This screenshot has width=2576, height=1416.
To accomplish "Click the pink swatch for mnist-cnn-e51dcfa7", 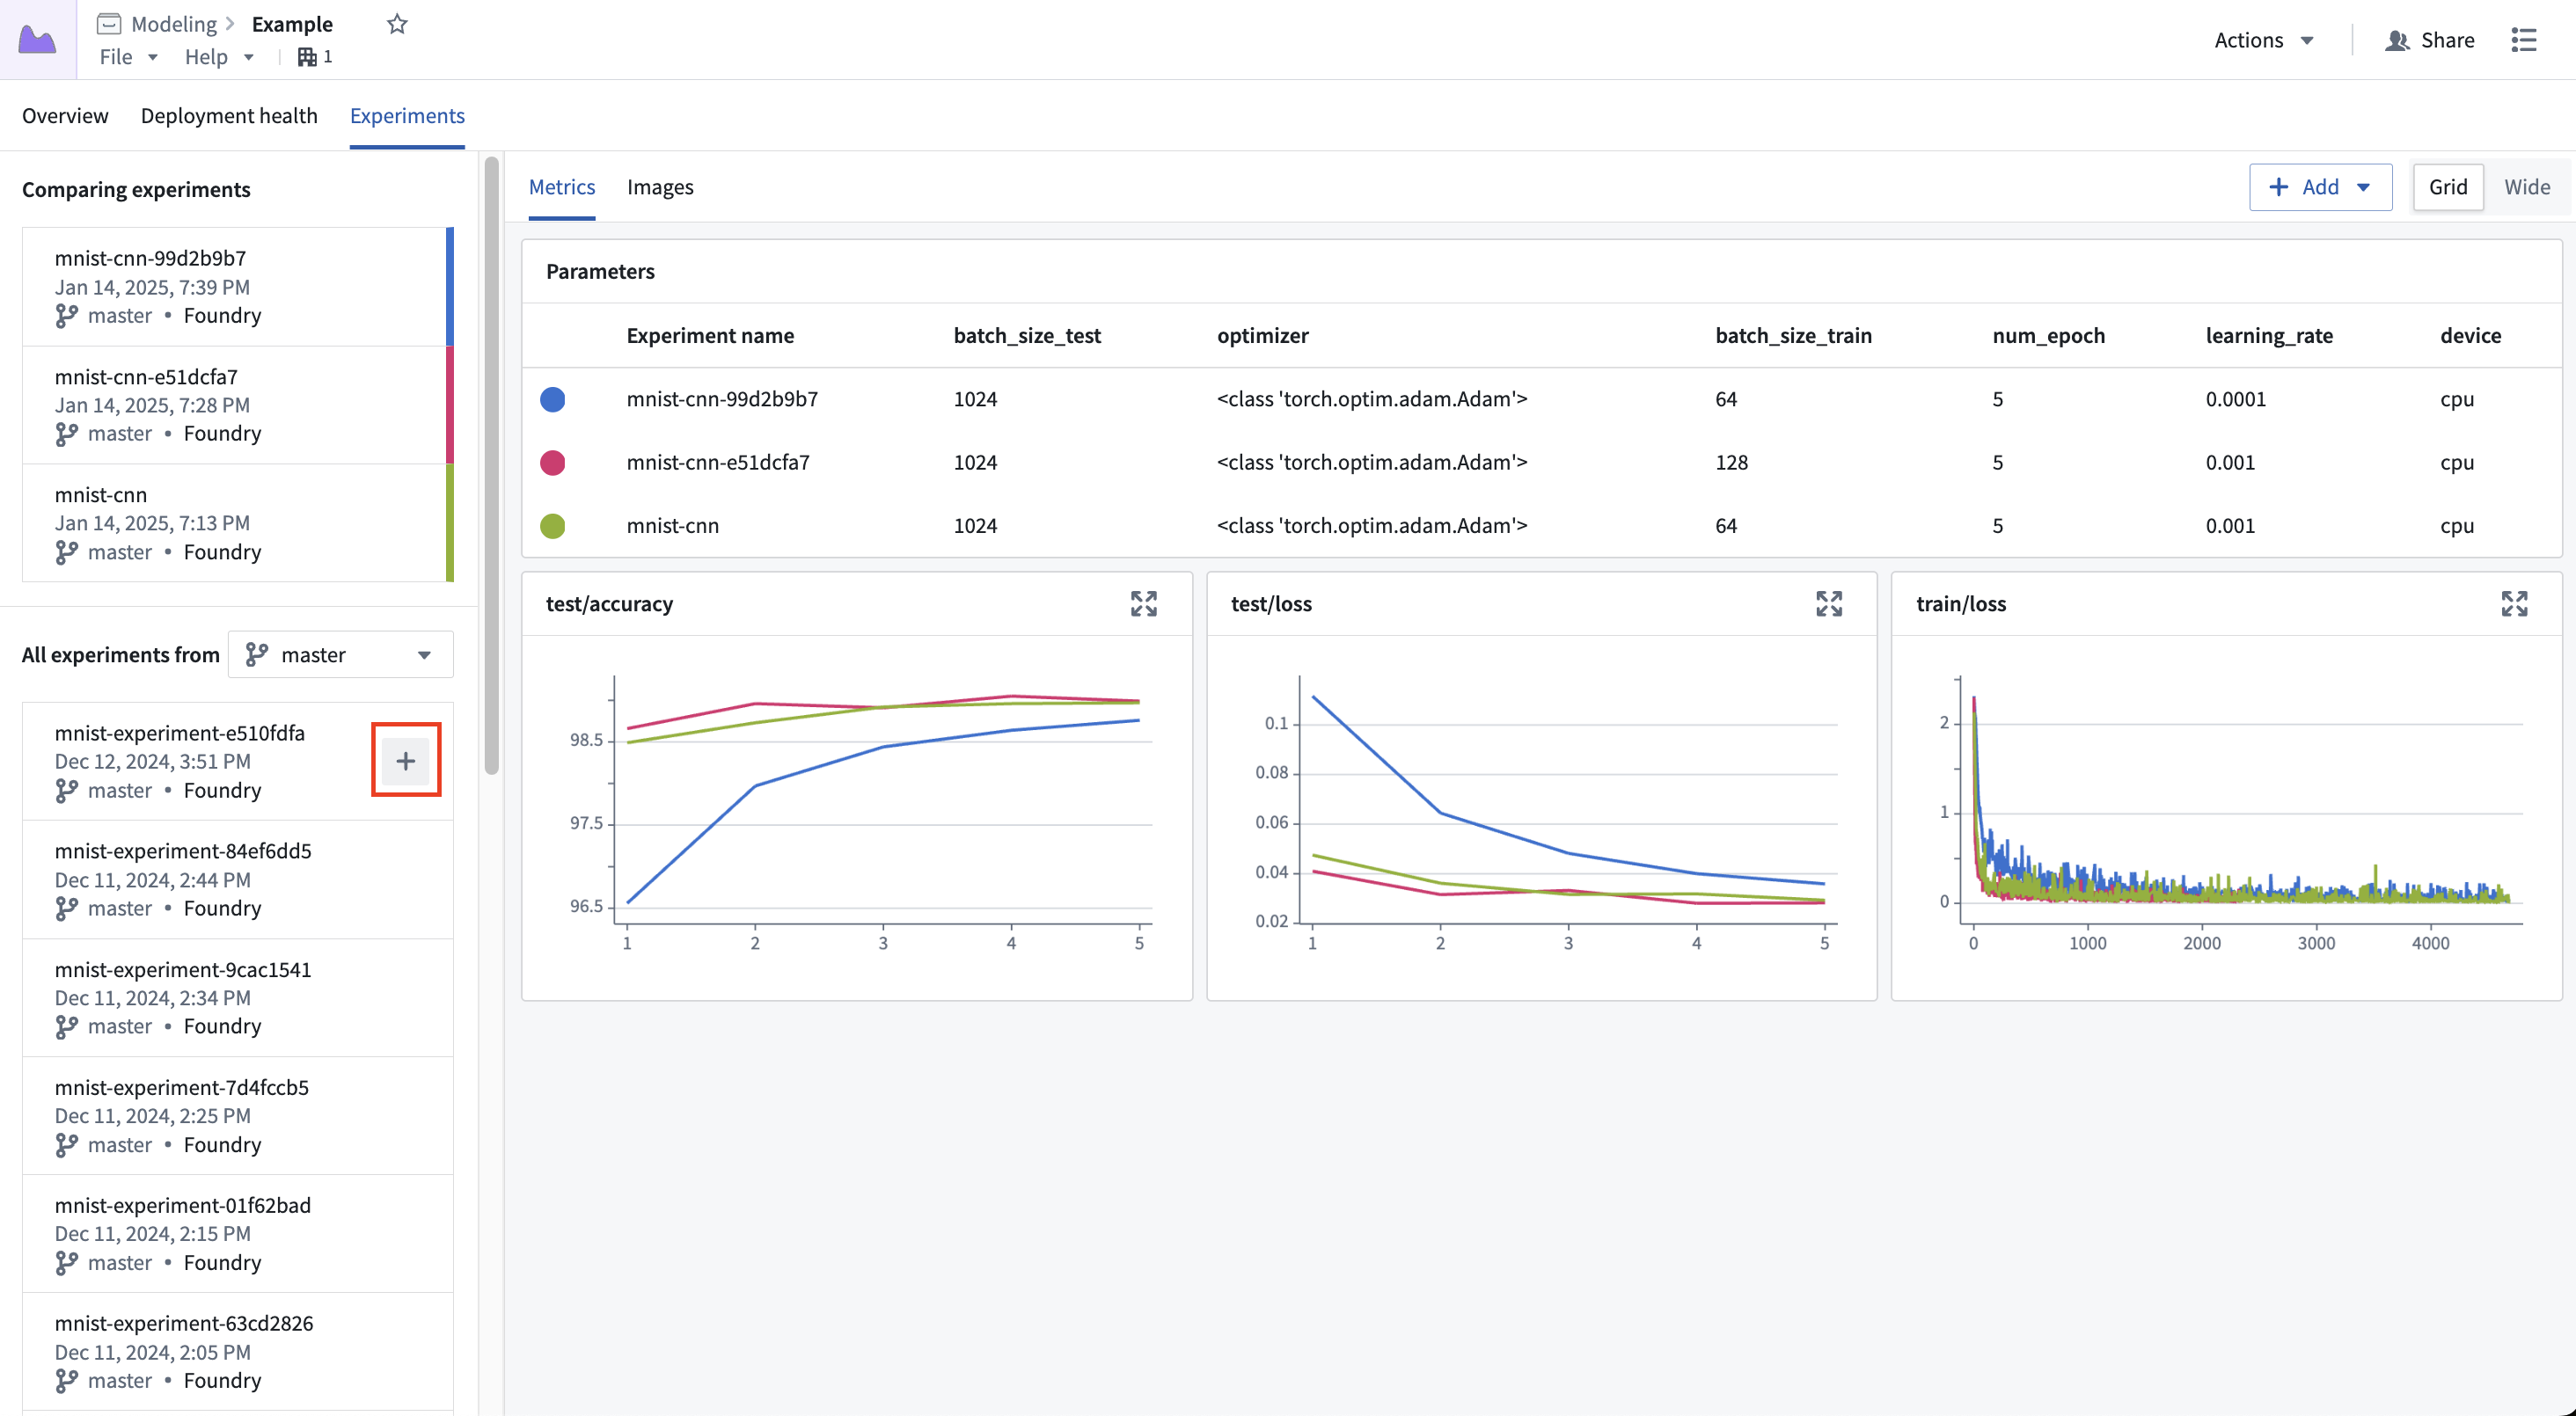I will click(x=553, y=462).
